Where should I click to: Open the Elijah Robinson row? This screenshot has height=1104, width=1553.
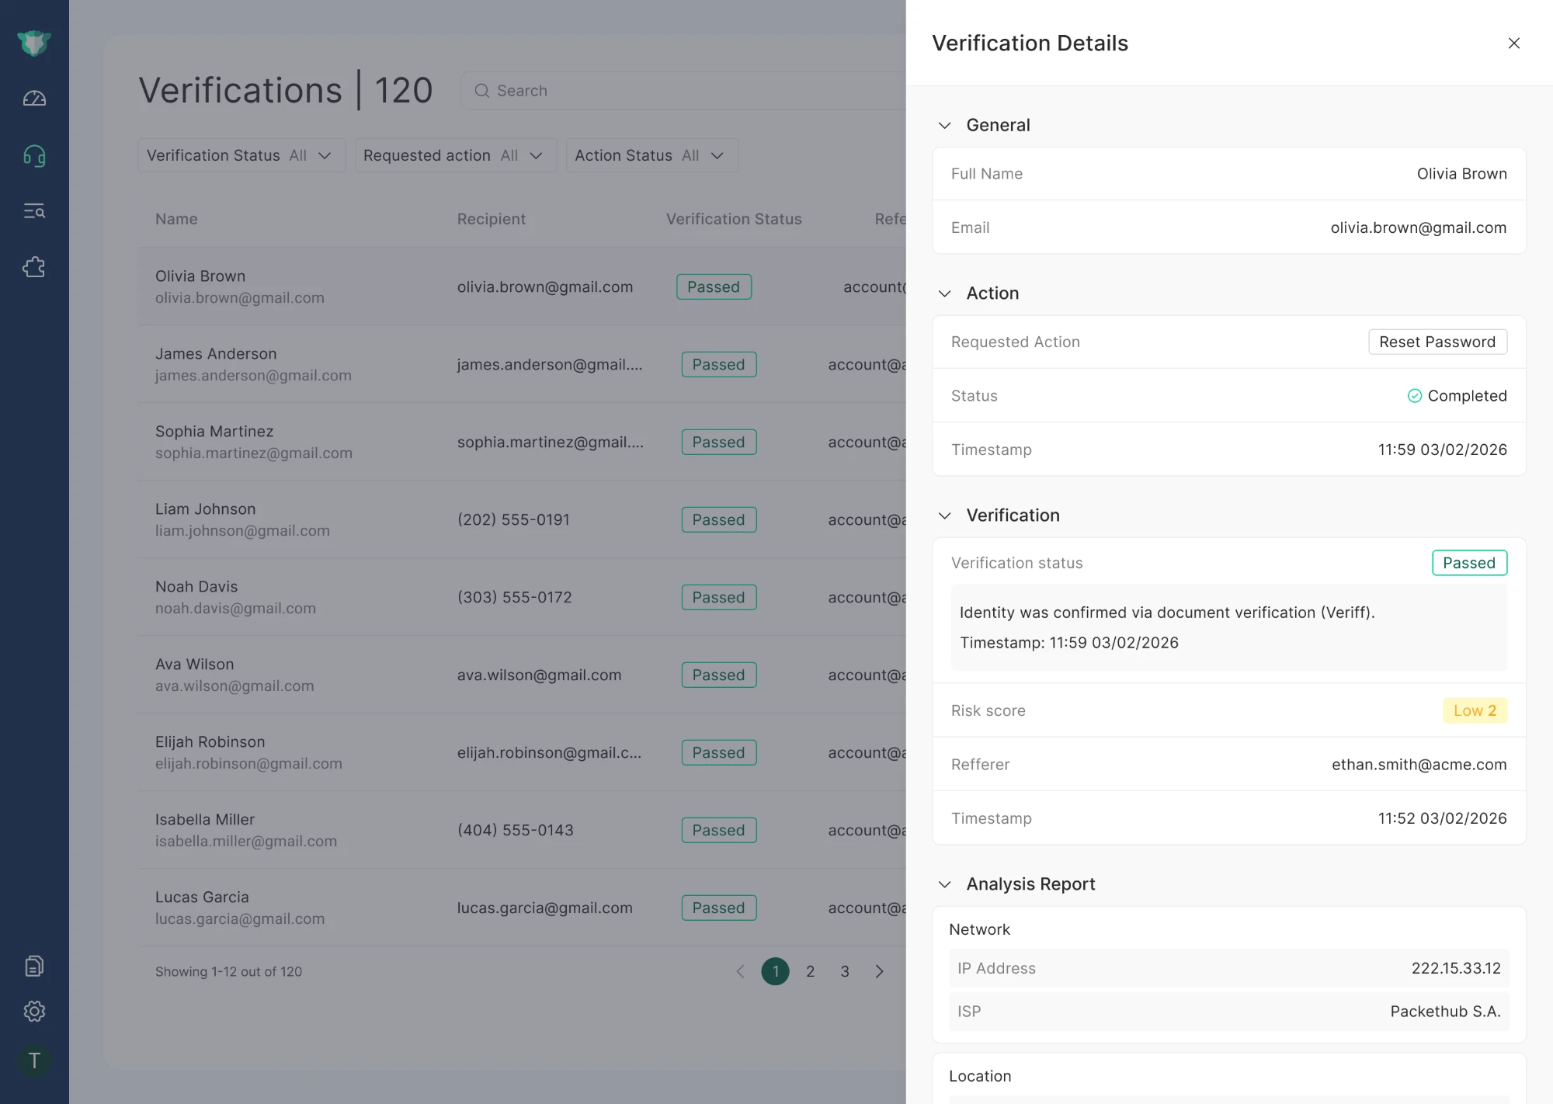click(522, 752)
